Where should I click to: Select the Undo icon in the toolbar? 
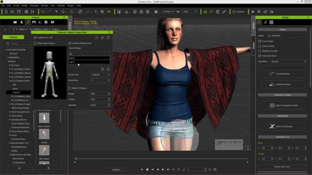point(43,12)
